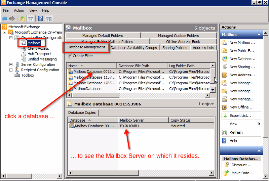Click the green Refresh action icon
This screenshot has height=181, width=269.
pyautogui.click(x=224, y=132)
